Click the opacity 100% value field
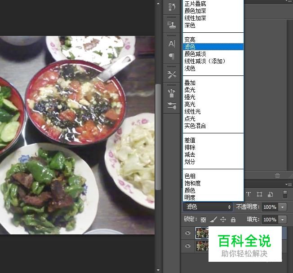The image size is (293, 273). click(x=270, y=207)
